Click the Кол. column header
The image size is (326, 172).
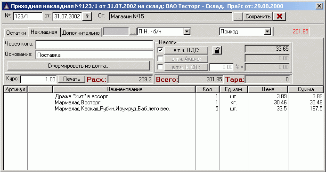click(208, 89)
